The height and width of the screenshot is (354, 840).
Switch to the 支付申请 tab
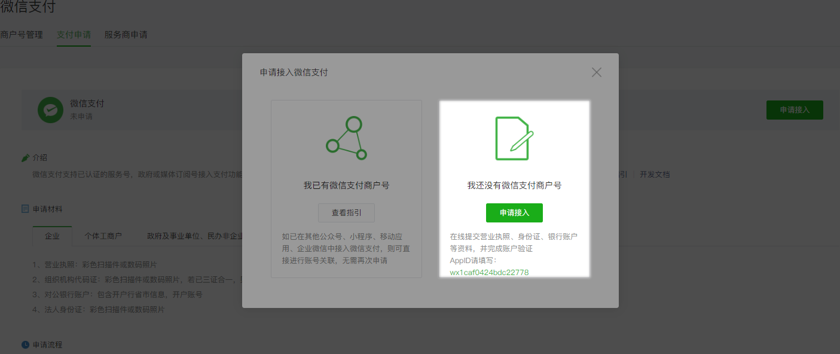tap(74, 35)
